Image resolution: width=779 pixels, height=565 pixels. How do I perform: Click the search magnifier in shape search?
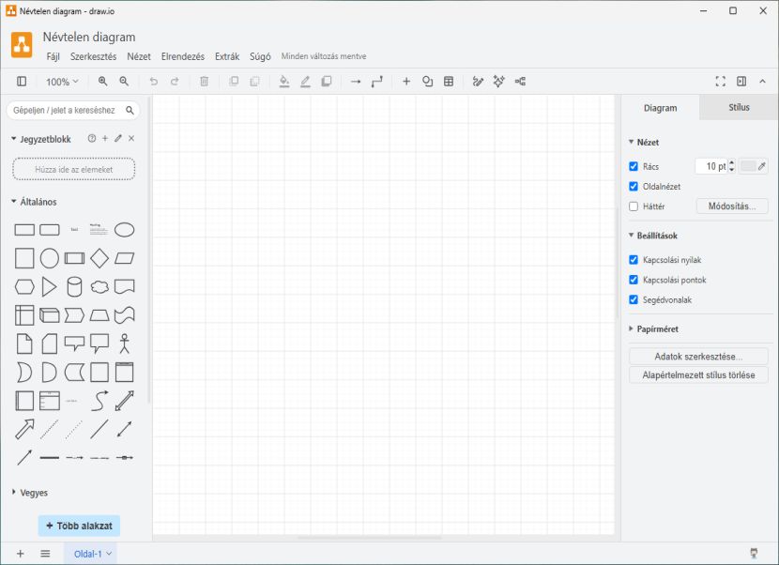[130, 111]
